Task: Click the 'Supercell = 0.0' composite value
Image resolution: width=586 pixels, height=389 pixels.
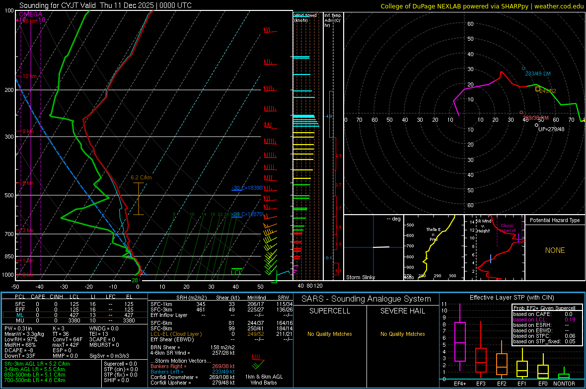Action: pyautogui.click(x=120, y=364)
